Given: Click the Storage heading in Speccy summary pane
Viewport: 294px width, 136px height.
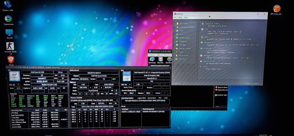Looking at the screenshot, I should click(x=207, y=56).
